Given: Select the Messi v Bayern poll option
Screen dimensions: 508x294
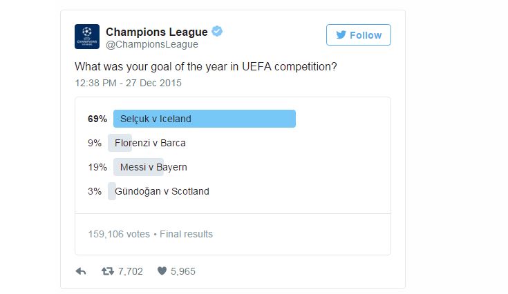Looking at the screenshot, I should [x=153, y=167].
